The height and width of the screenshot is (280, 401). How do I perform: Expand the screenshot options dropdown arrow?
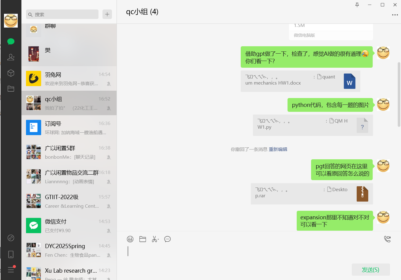click(158, 240)
